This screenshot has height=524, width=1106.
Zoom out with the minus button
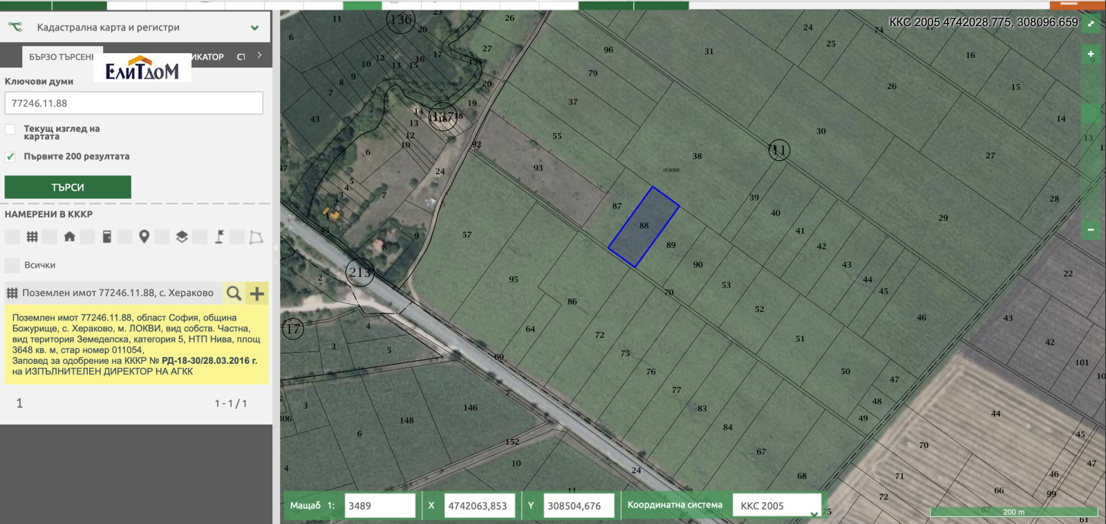point(1091,229)
